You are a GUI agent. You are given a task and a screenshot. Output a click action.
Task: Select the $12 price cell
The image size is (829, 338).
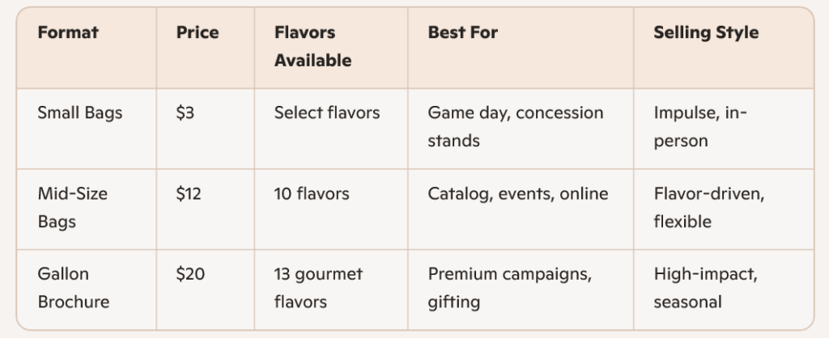(x=189, y=194)
